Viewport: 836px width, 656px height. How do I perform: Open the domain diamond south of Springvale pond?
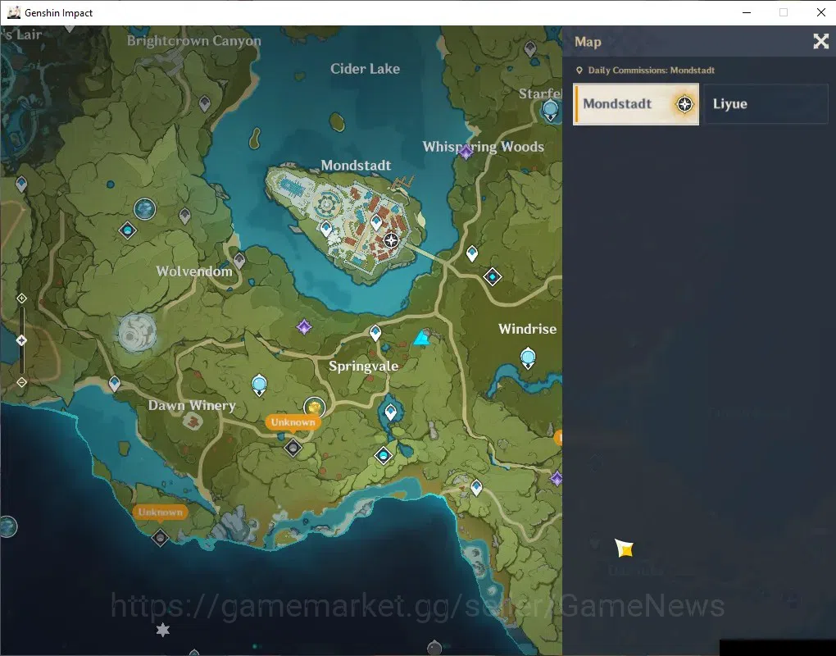coord(384,455)
